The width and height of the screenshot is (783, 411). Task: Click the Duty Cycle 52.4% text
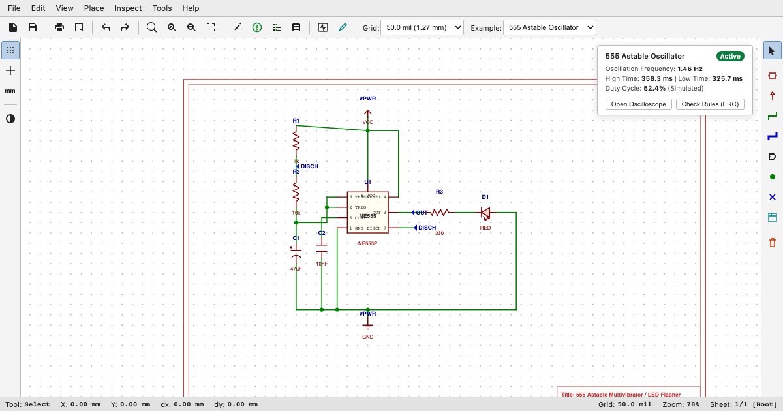point(654,88)
